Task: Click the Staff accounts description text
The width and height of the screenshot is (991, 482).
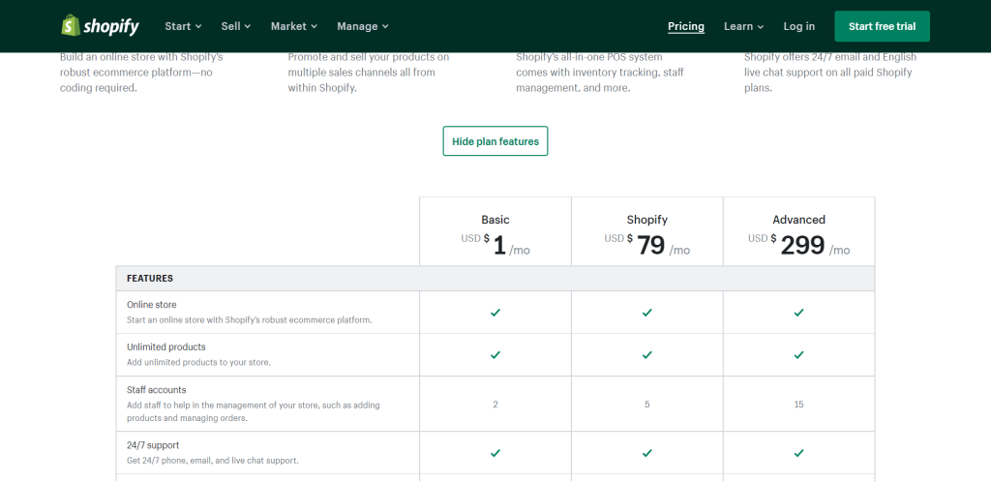Action: (x=253, y=411)
